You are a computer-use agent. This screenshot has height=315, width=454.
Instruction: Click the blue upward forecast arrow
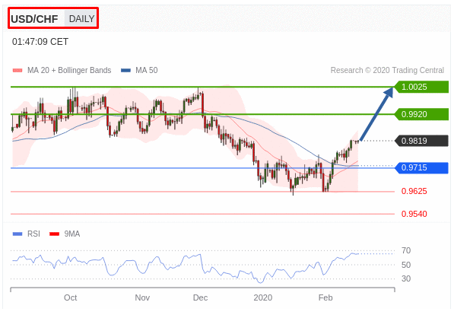coord(376,114)
